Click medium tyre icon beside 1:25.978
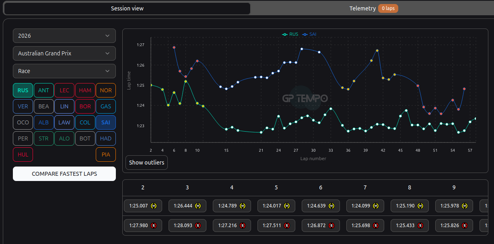494x244 pixels. pos(465,206)
